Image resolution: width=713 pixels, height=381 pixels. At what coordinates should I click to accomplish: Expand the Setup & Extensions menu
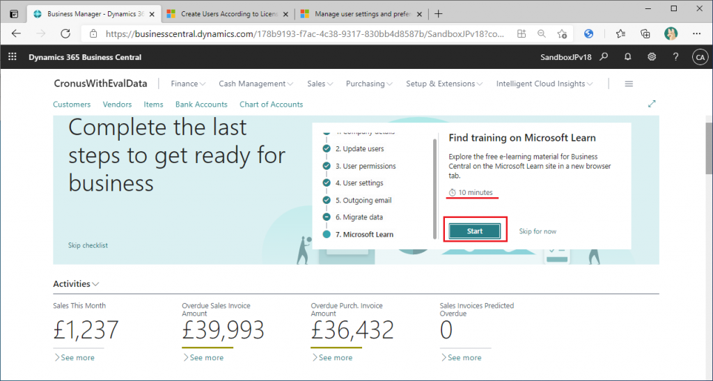(x=444, y=84)
